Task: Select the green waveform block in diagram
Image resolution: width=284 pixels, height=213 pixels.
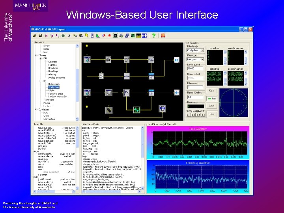Action: tap(137, 110)
